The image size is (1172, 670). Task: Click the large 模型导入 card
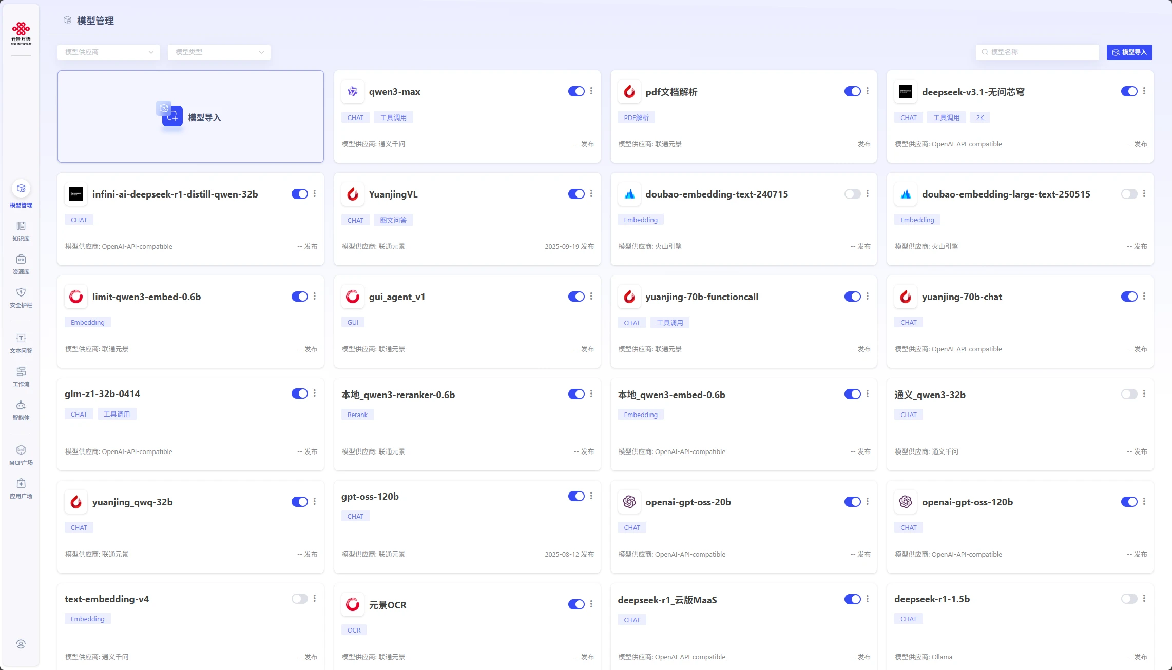pyautogui.click(x=190, y=116)
